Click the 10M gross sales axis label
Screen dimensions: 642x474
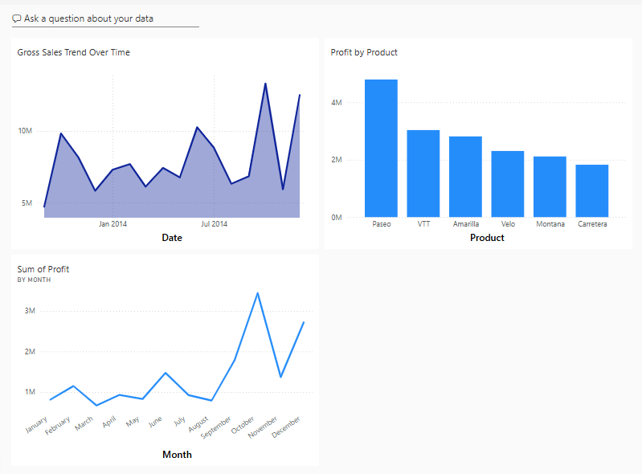click(25, 131)
